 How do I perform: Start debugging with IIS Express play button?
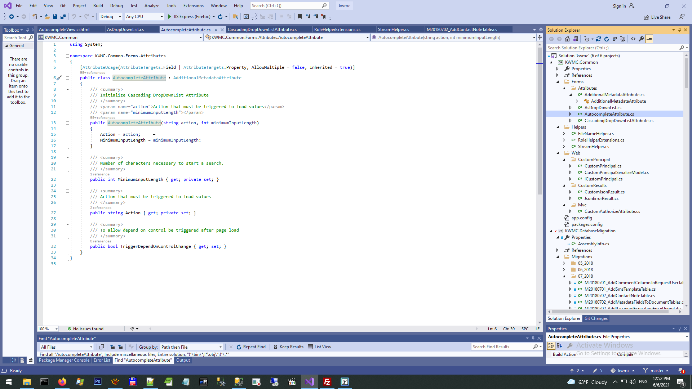click(x=170, y=17)
